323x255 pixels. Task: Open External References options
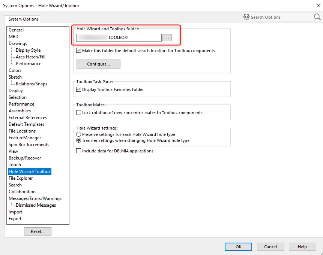(x=28, y=118)
